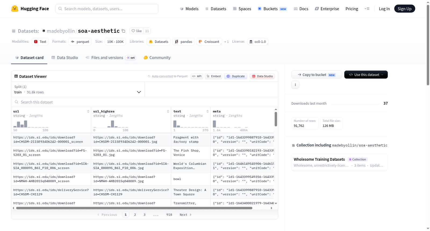Switch to the Dataset card tab
This screenshot has width=430, height=231.
pos(29,57)
